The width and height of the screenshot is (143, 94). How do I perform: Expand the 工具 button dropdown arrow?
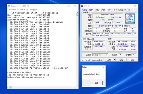(x=114, y=60)
